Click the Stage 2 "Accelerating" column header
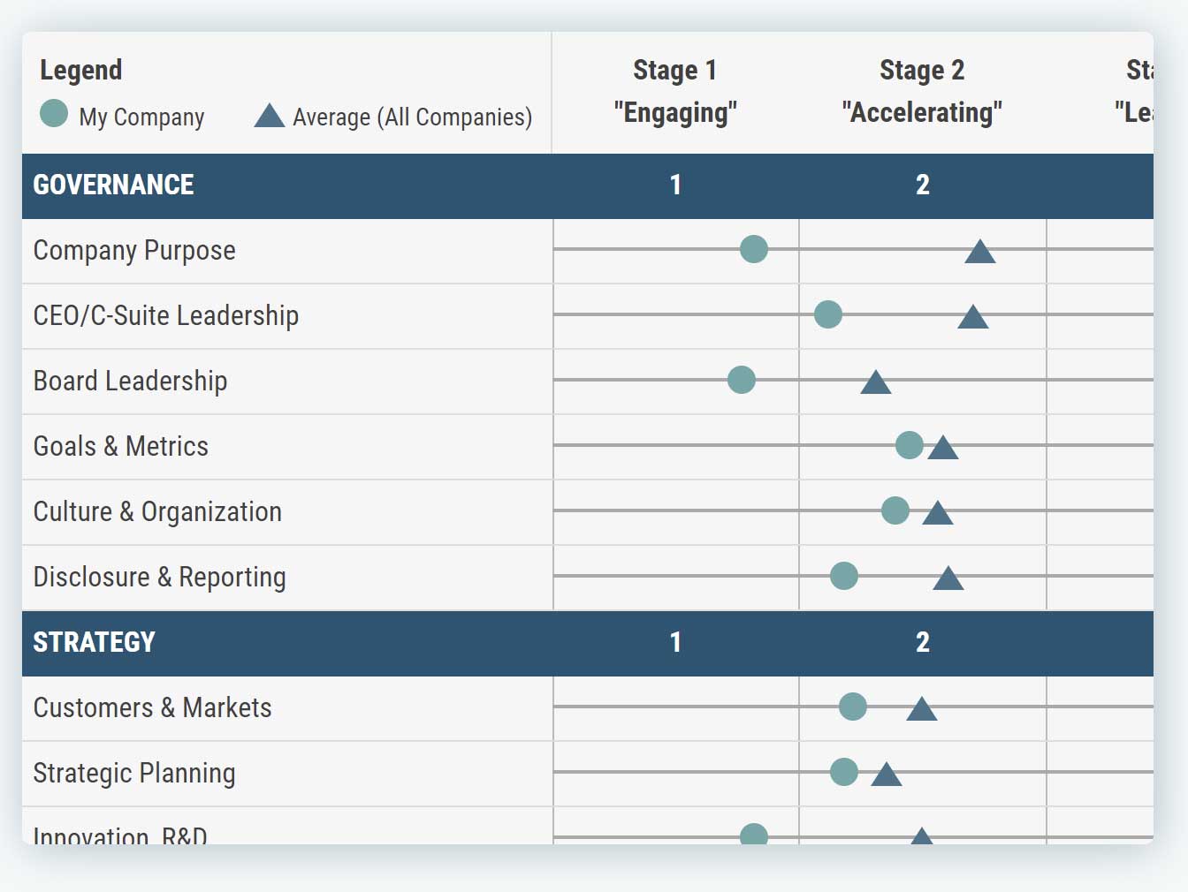 tap(922, 92)
